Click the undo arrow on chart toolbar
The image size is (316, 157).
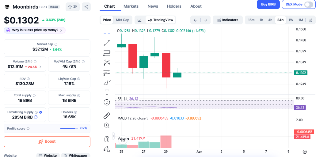click(x=195, y=20)
